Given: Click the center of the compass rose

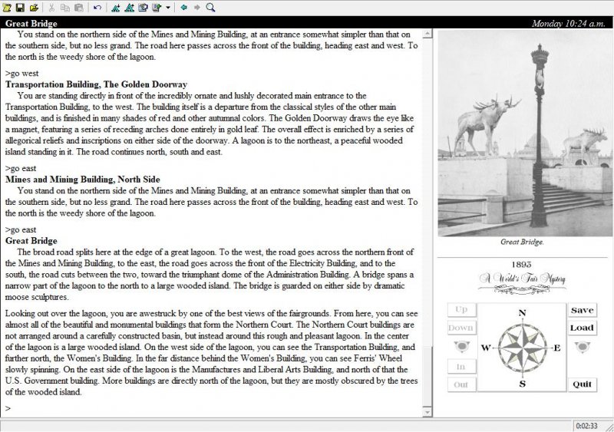Looking at the screenshot, I should 523,348.
